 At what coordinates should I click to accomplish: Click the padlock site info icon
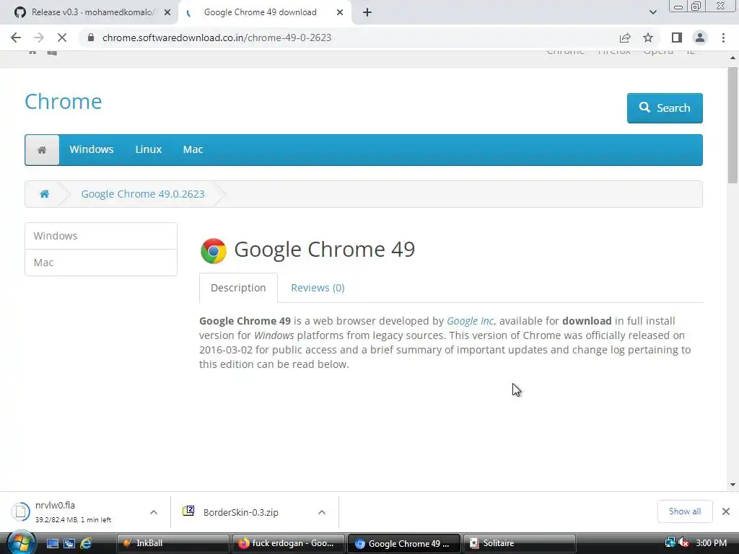91,38
